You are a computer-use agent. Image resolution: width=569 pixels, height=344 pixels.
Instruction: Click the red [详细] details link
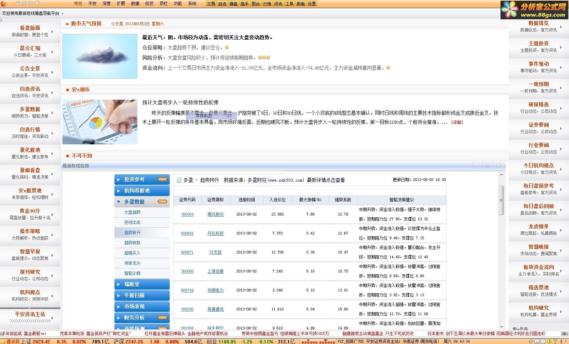point(457,122)
